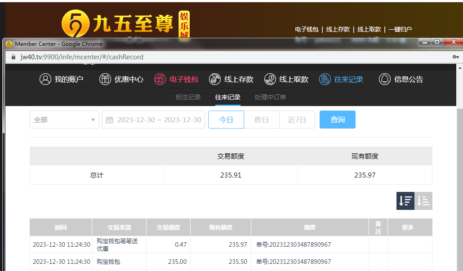Click 交易额度 table column header
463x271 pixels.
point(168,227)
